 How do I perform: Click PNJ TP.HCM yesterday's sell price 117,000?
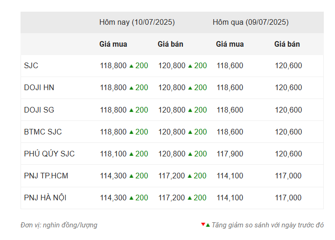[x=288, y=176]
